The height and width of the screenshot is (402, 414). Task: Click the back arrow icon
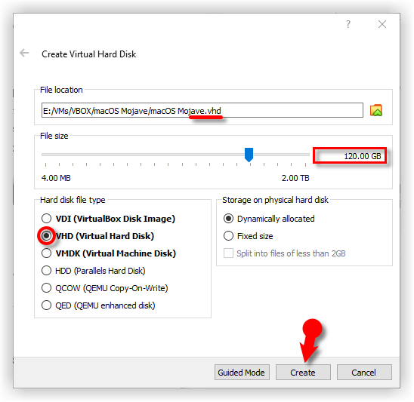click(24, 53)
